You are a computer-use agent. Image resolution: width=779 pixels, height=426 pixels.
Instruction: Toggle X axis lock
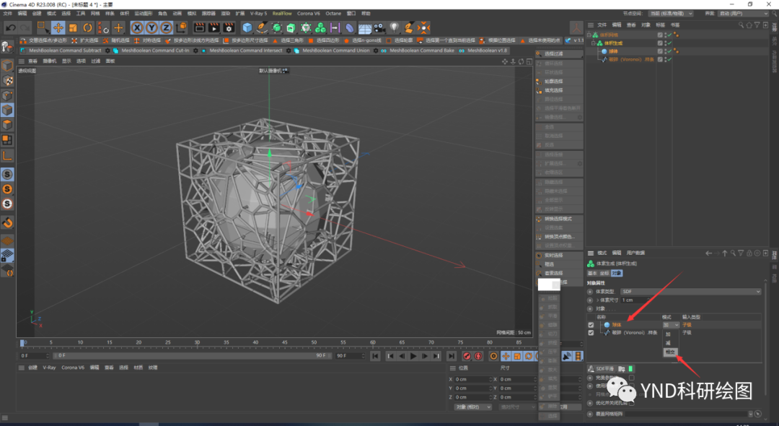click(137, 28)
